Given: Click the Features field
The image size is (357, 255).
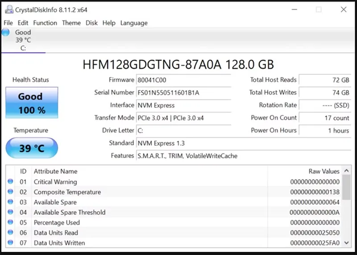Looking at the screenshot, I should (x=244, y=156).
